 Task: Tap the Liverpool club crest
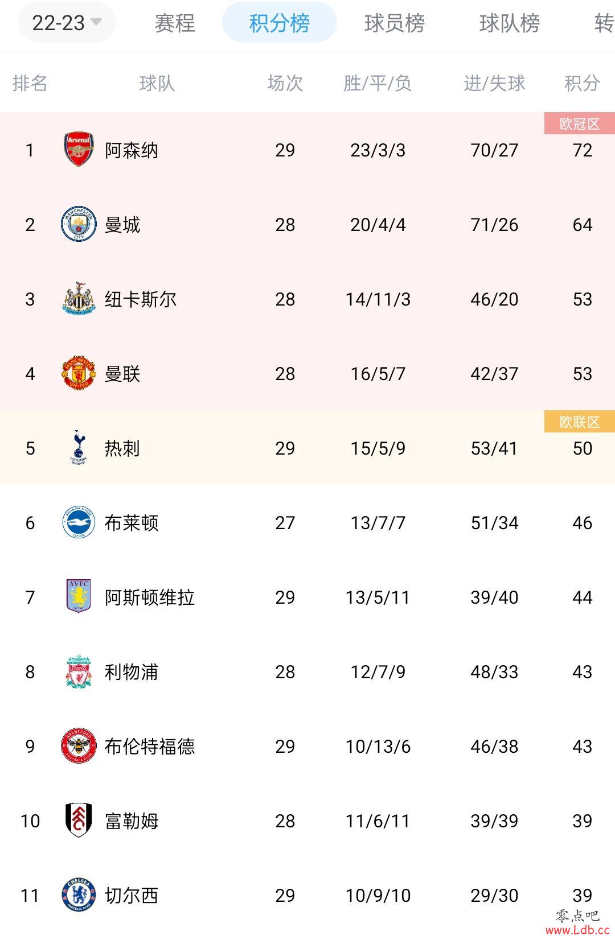[79, 671]
